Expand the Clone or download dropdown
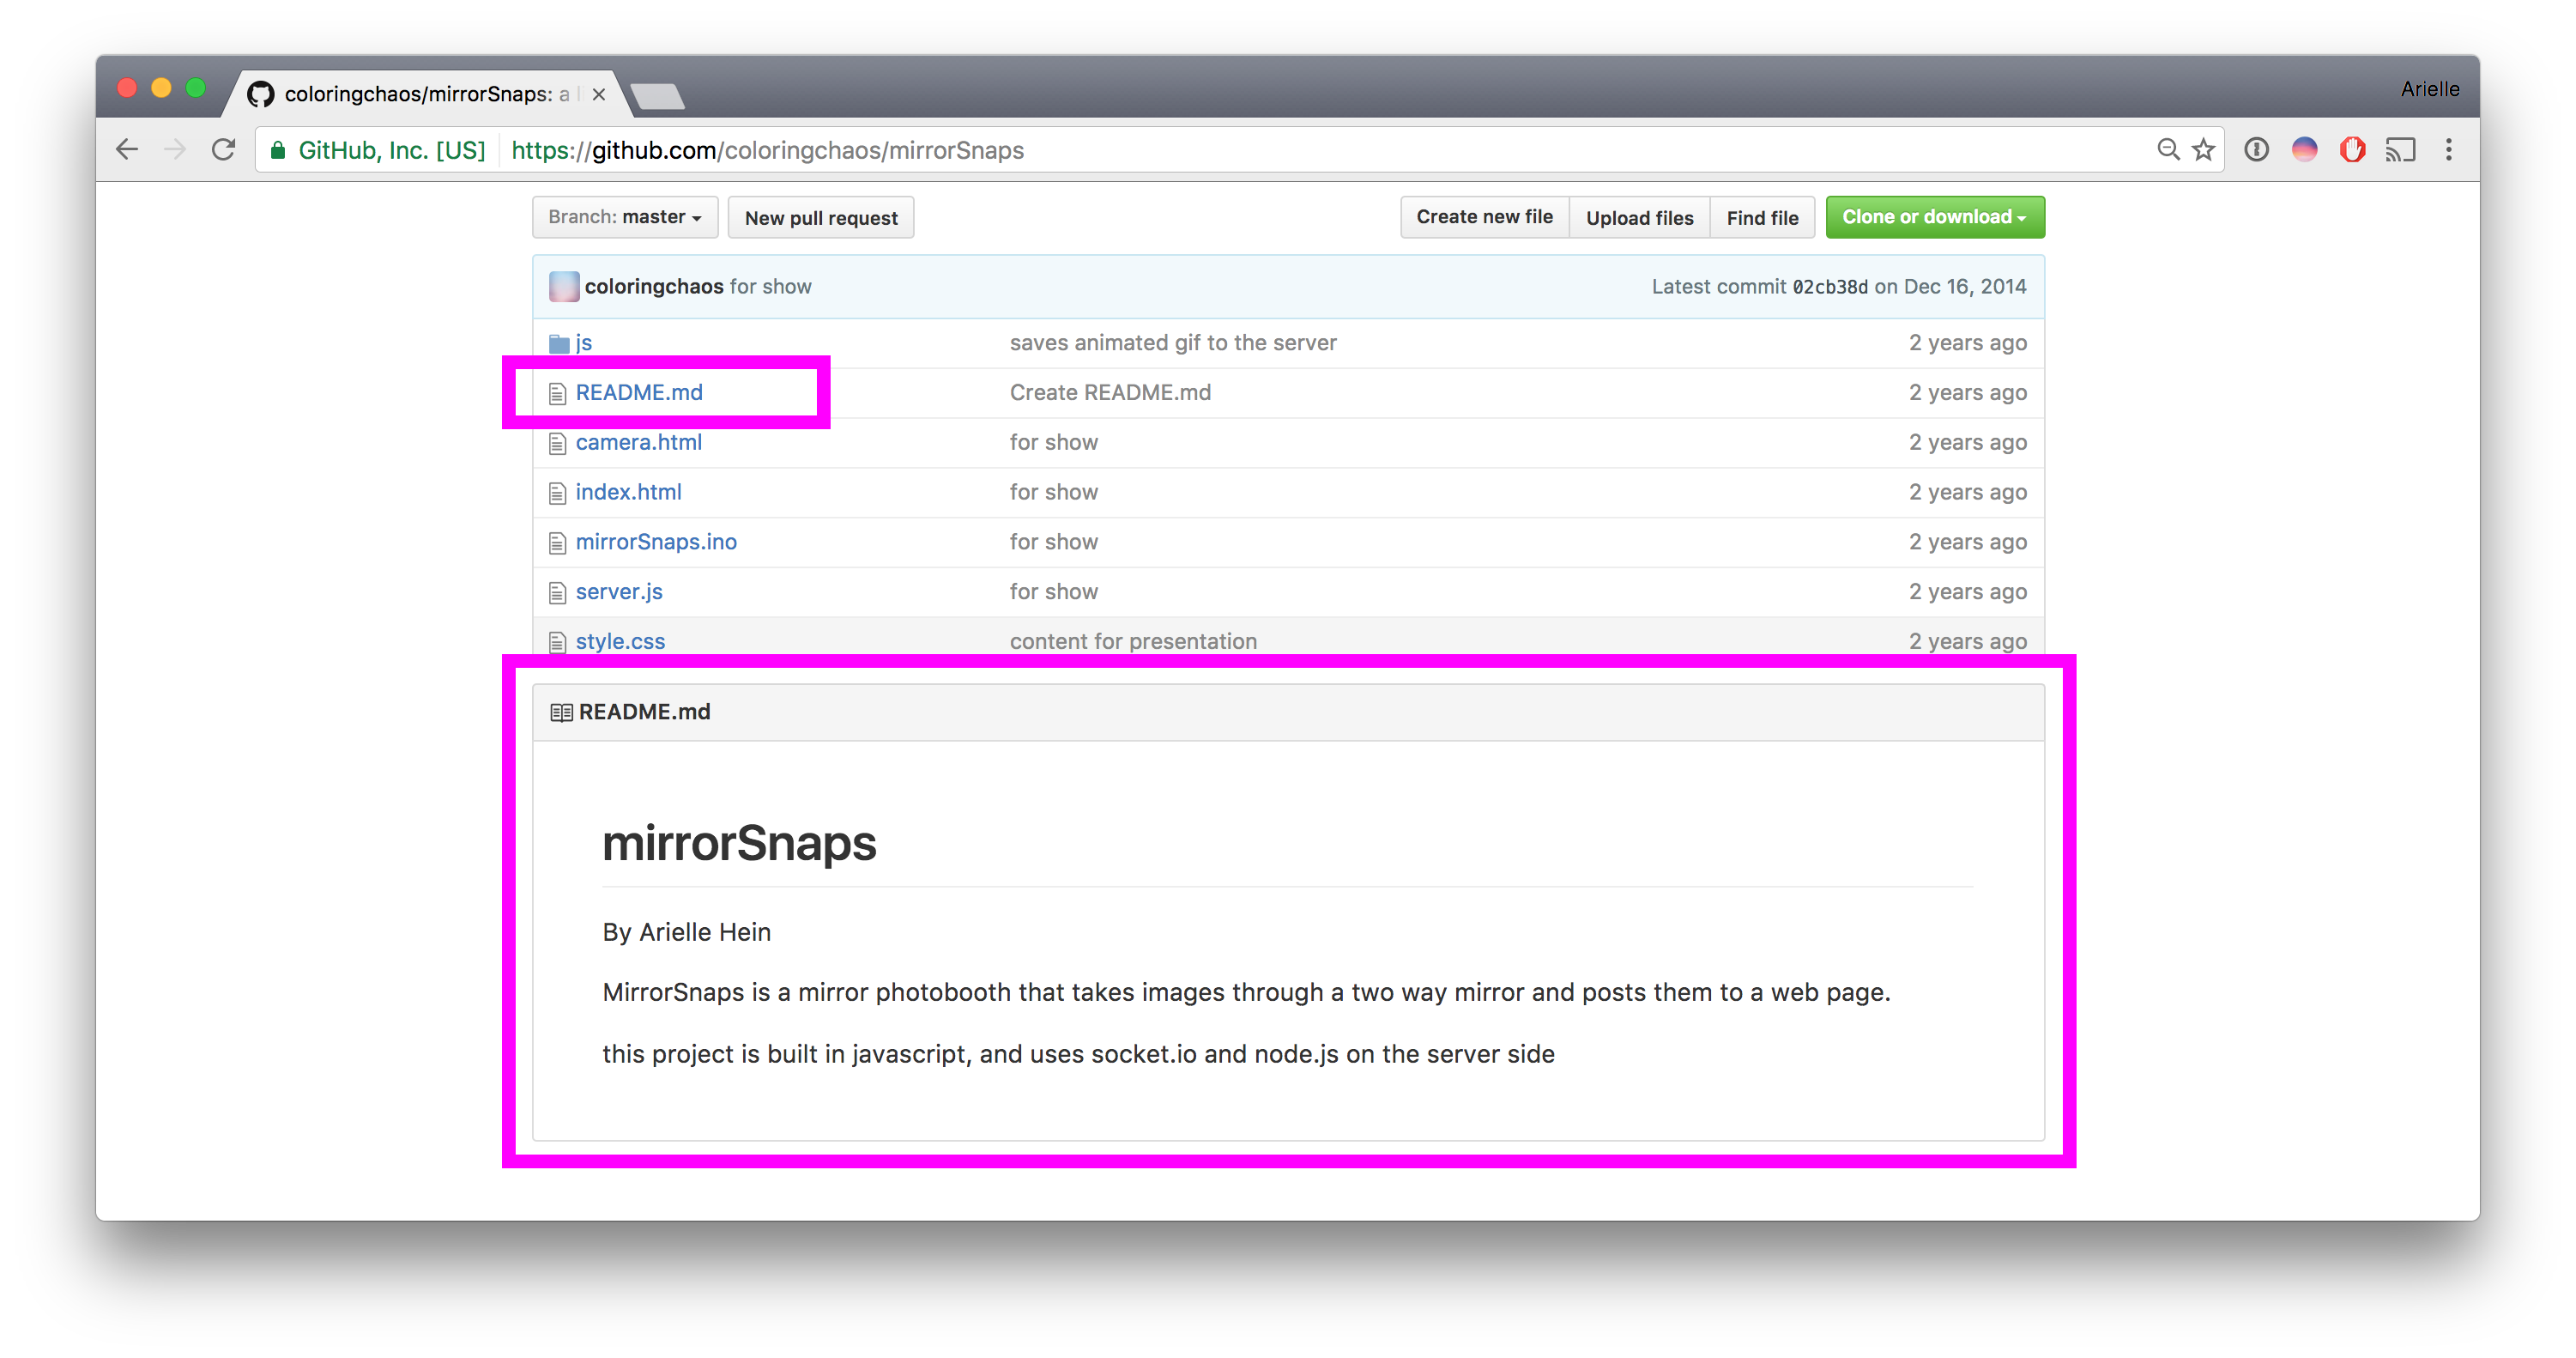This screenshot has width=2576, height=1358. point(1934,217)
